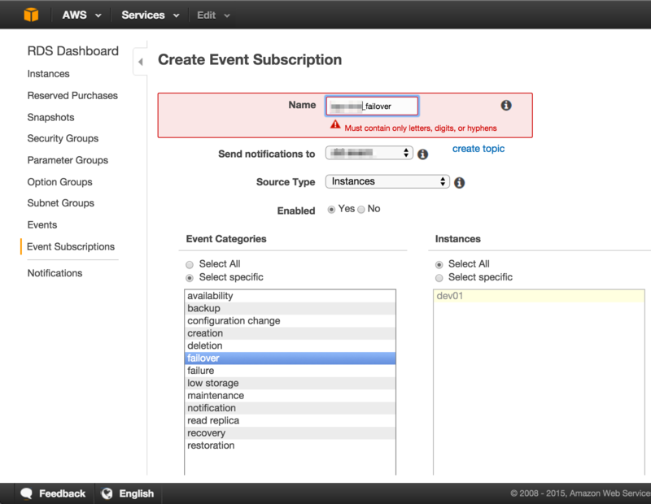This screenshot has height=504, width=651.
Task: Open Event Subscriptions in sidebar
Action: 71,247
